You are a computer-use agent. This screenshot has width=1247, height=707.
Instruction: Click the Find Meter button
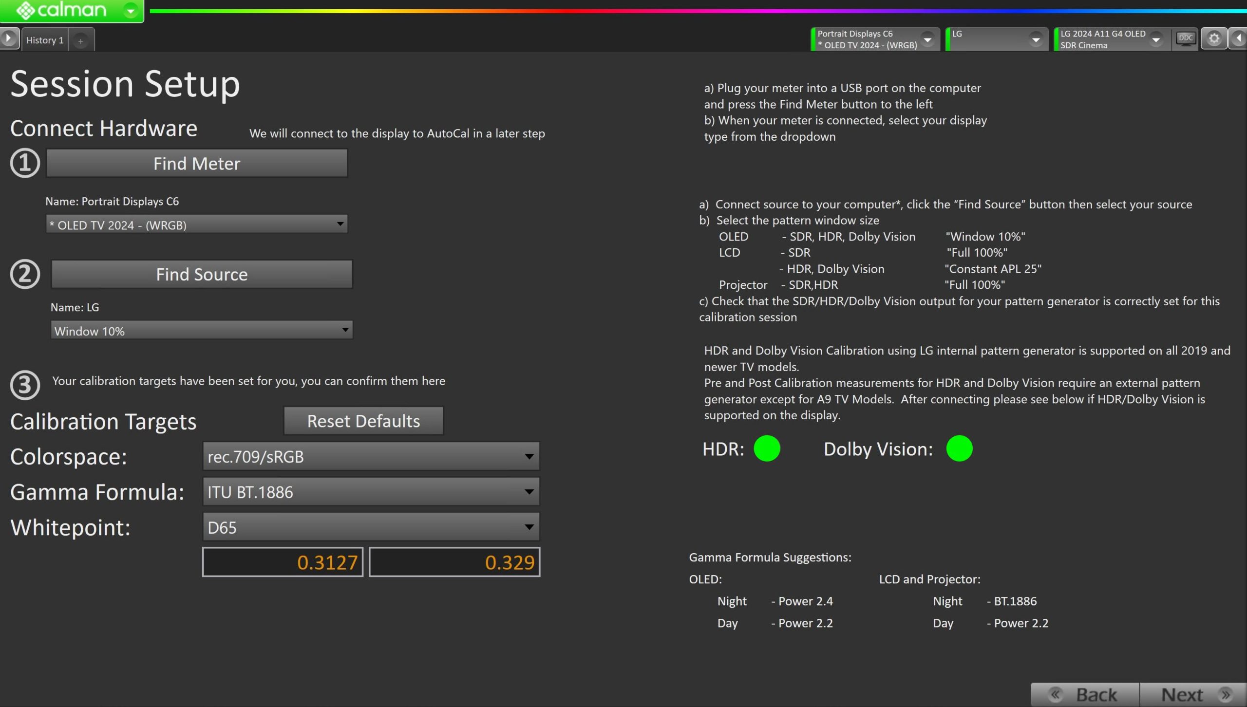(197, 163)
